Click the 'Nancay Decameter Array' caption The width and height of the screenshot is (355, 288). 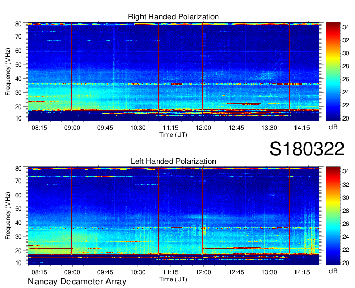[77, 281]
